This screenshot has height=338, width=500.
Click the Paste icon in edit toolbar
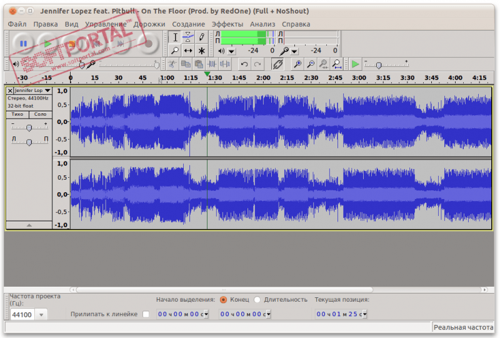click(199, 64)
